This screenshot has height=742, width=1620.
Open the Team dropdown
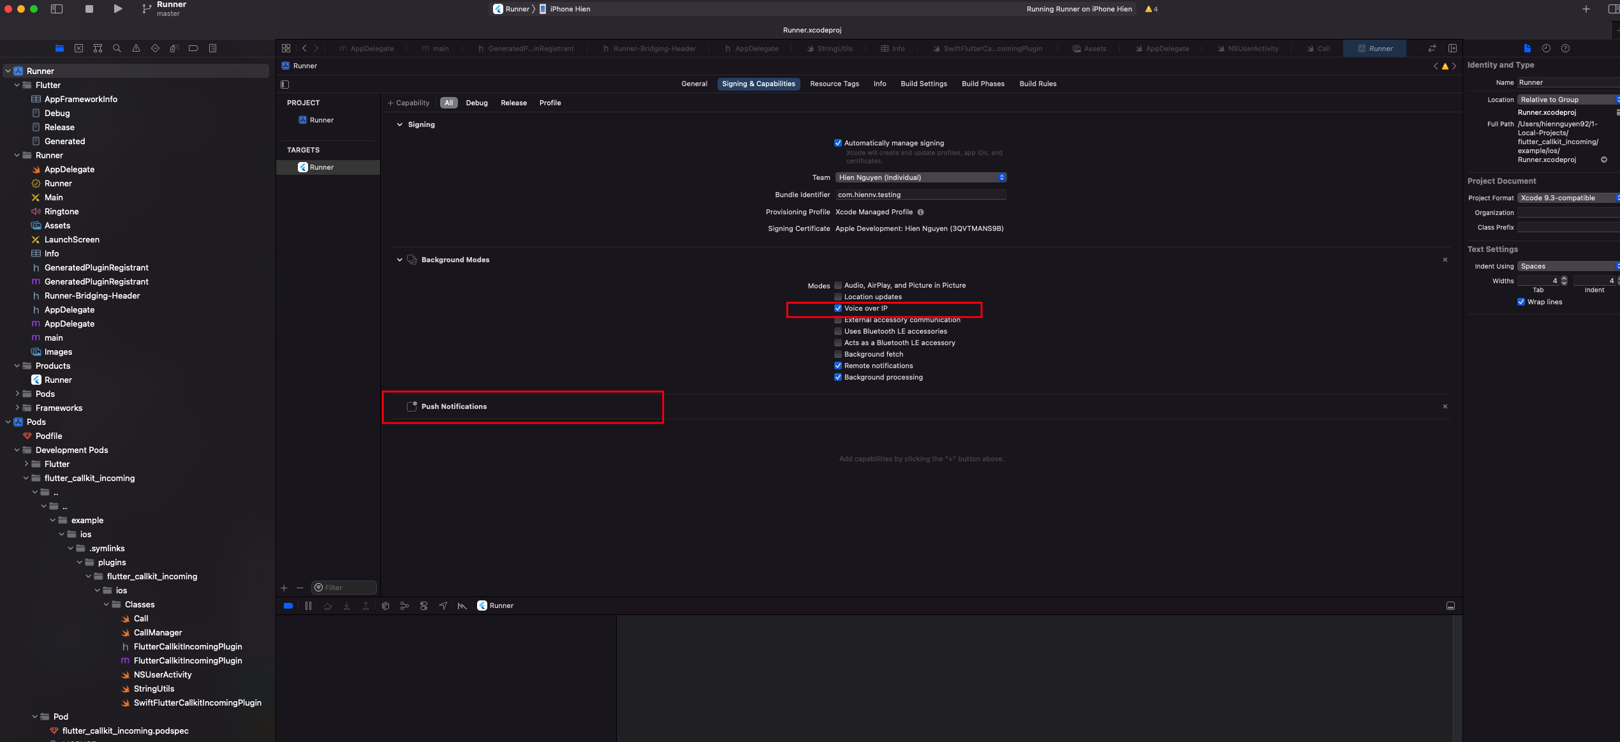(x=920, y=177)
